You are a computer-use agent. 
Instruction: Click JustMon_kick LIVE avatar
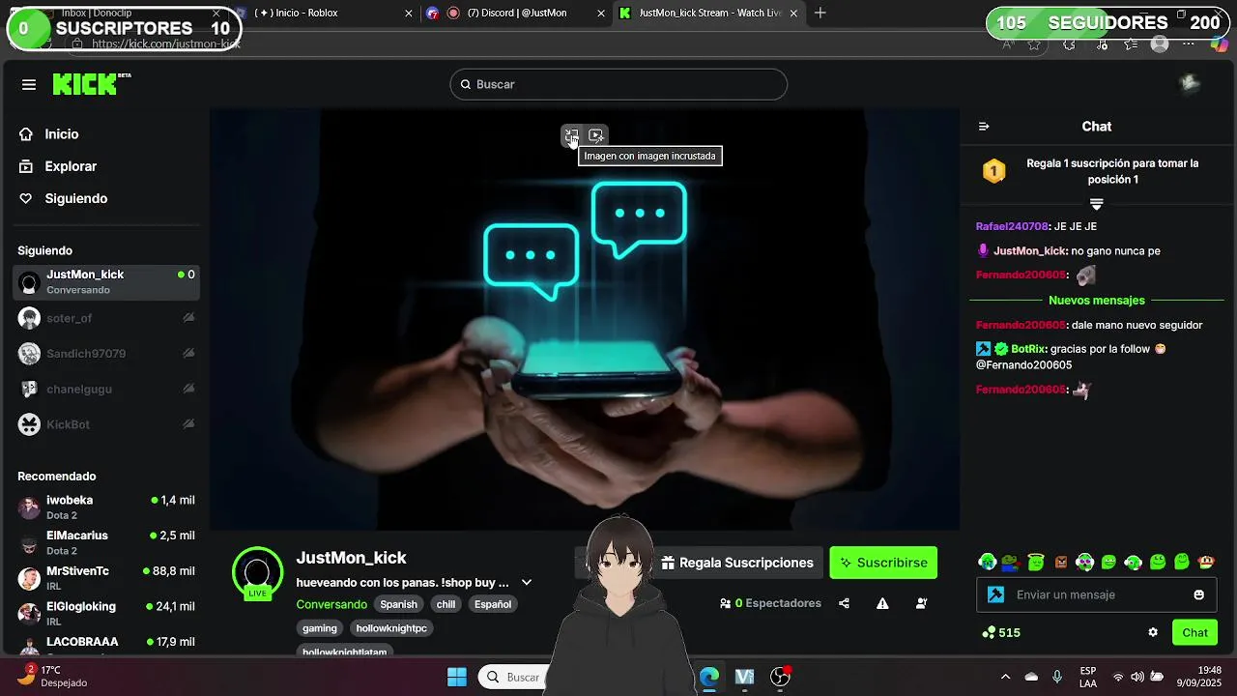pyautogui.click(x=257, y=572)
